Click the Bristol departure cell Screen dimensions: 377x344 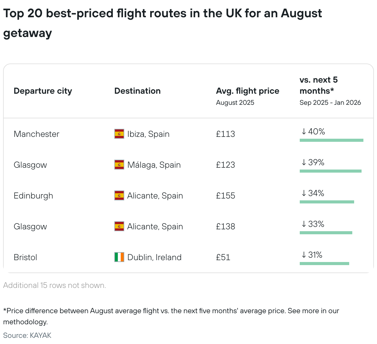pos(25,257)
